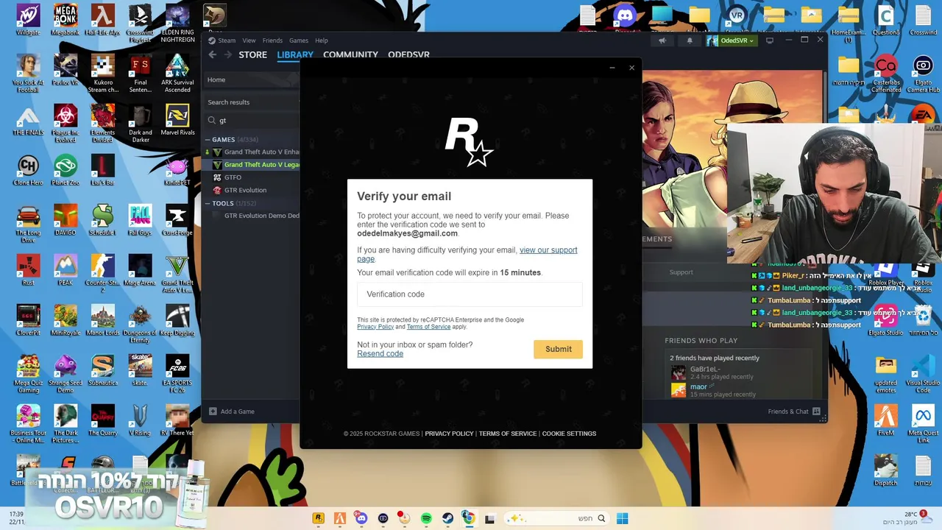
Task: Open the Subnautica desktop shortcut
Action: (x=102, y=370)
